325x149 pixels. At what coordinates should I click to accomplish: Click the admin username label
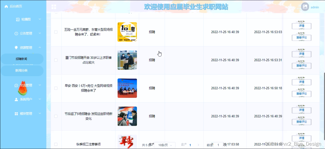pyautogui.click(x=315, y=7)
